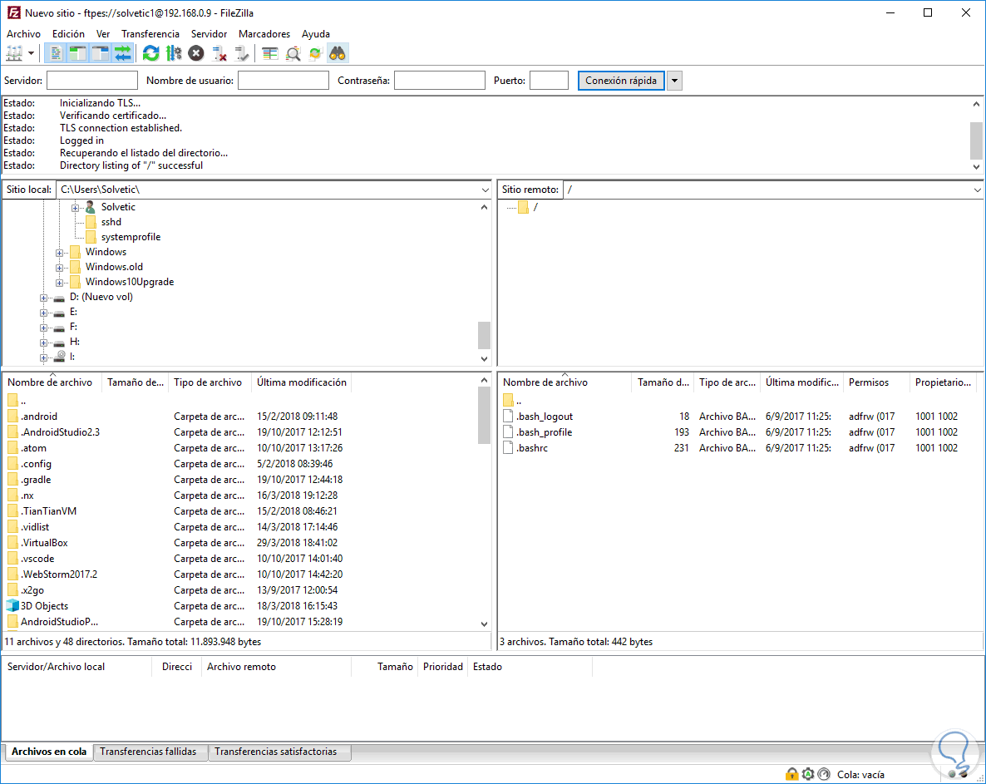Click the disconnect from server icon

click(219, 54)
